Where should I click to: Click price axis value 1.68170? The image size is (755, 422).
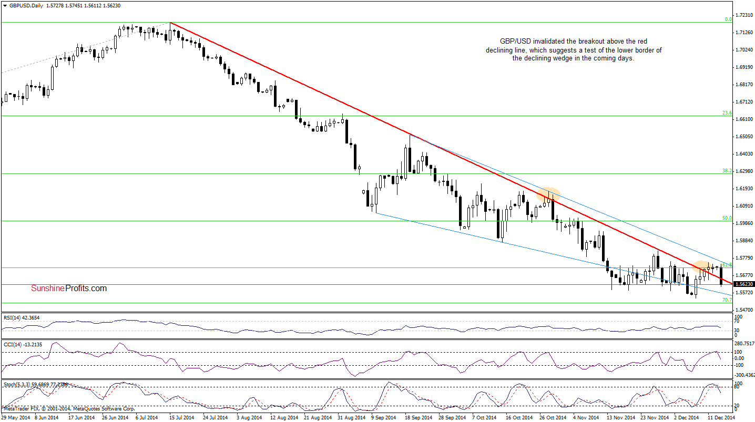point(744,85)
